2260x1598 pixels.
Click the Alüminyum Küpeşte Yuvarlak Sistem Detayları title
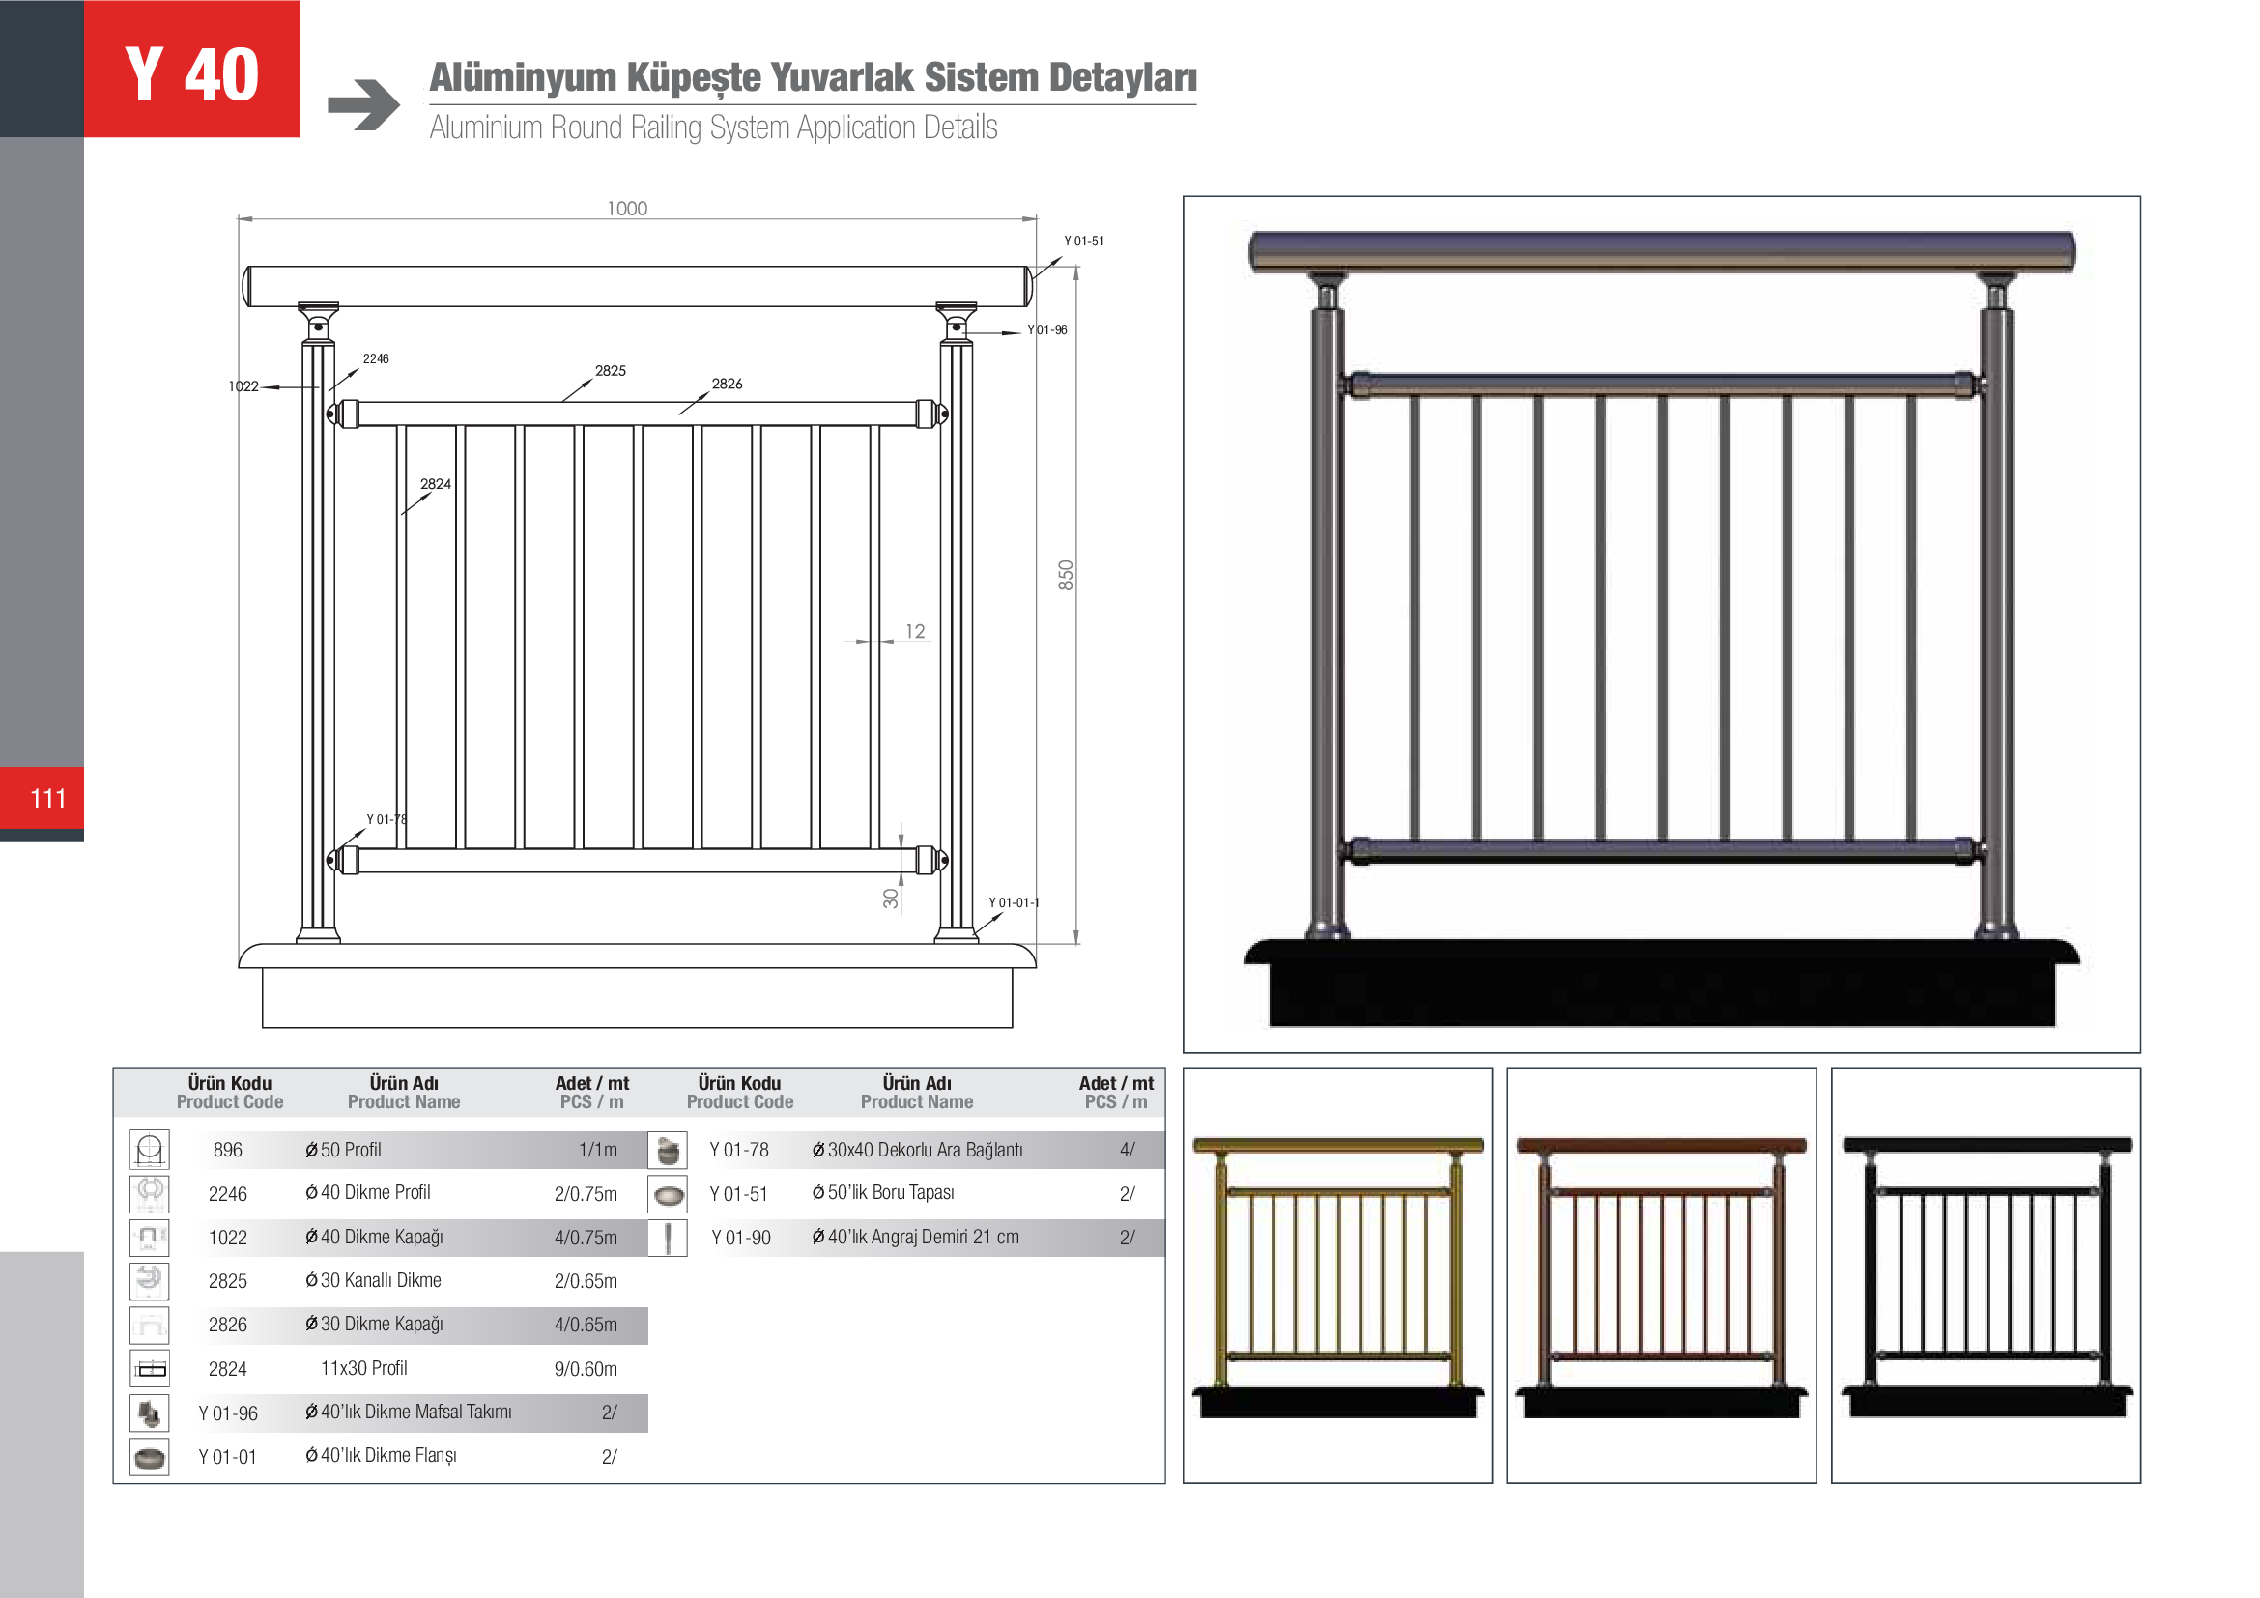[812, 77]
